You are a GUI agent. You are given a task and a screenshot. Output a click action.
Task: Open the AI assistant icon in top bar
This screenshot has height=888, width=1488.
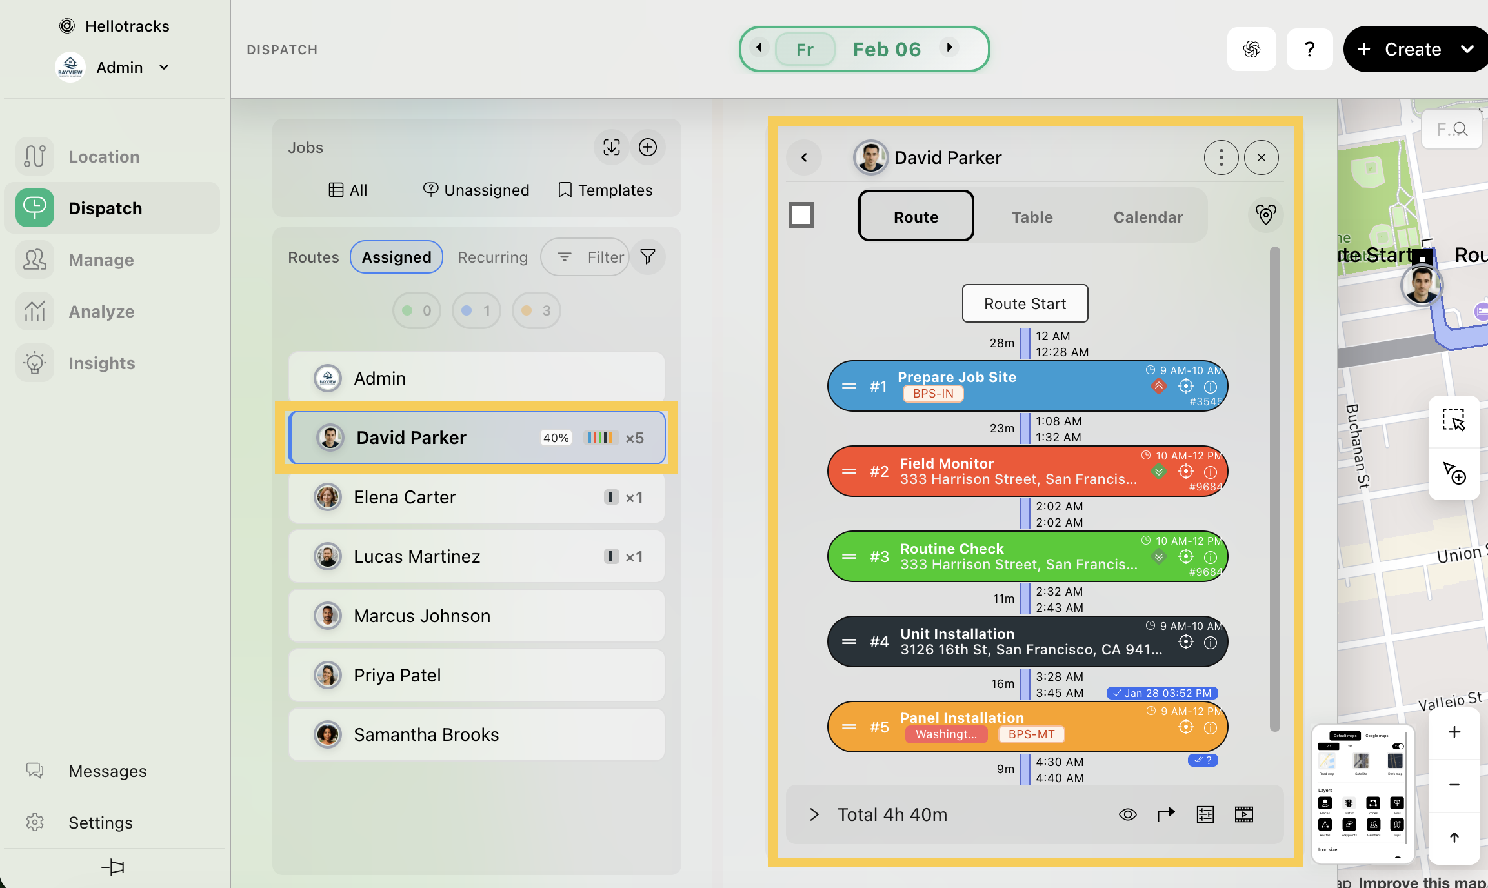click(x=1251, y=49)
